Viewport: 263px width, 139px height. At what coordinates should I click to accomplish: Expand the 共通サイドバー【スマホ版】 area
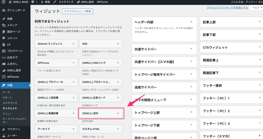pyautogui.click(x=191, y=61)
